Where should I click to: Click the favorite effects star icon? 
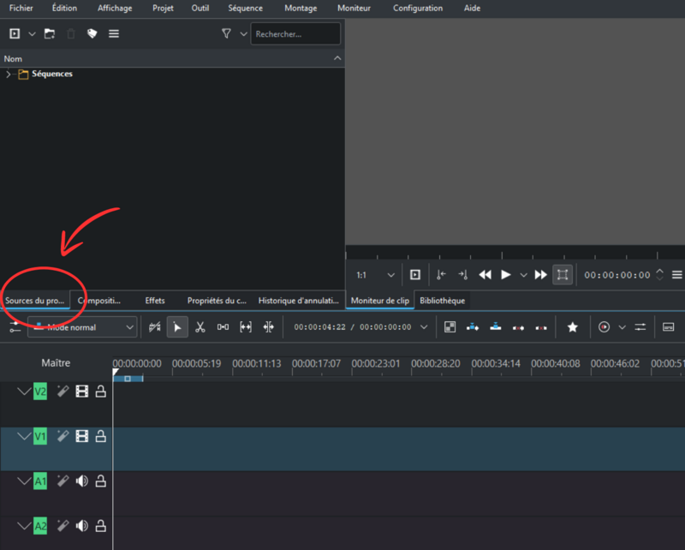572,327
